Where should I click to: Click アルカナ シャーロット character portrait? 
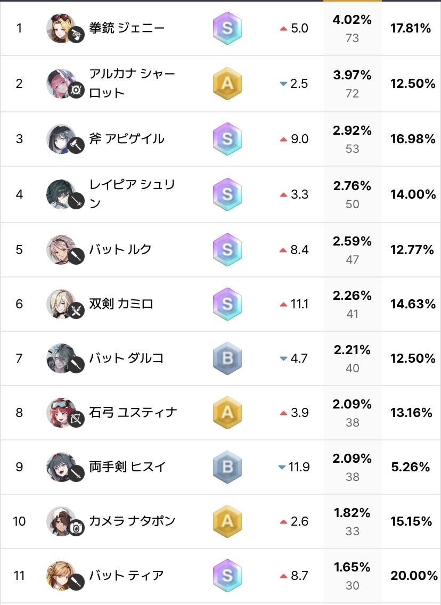(x=61, y=84)
